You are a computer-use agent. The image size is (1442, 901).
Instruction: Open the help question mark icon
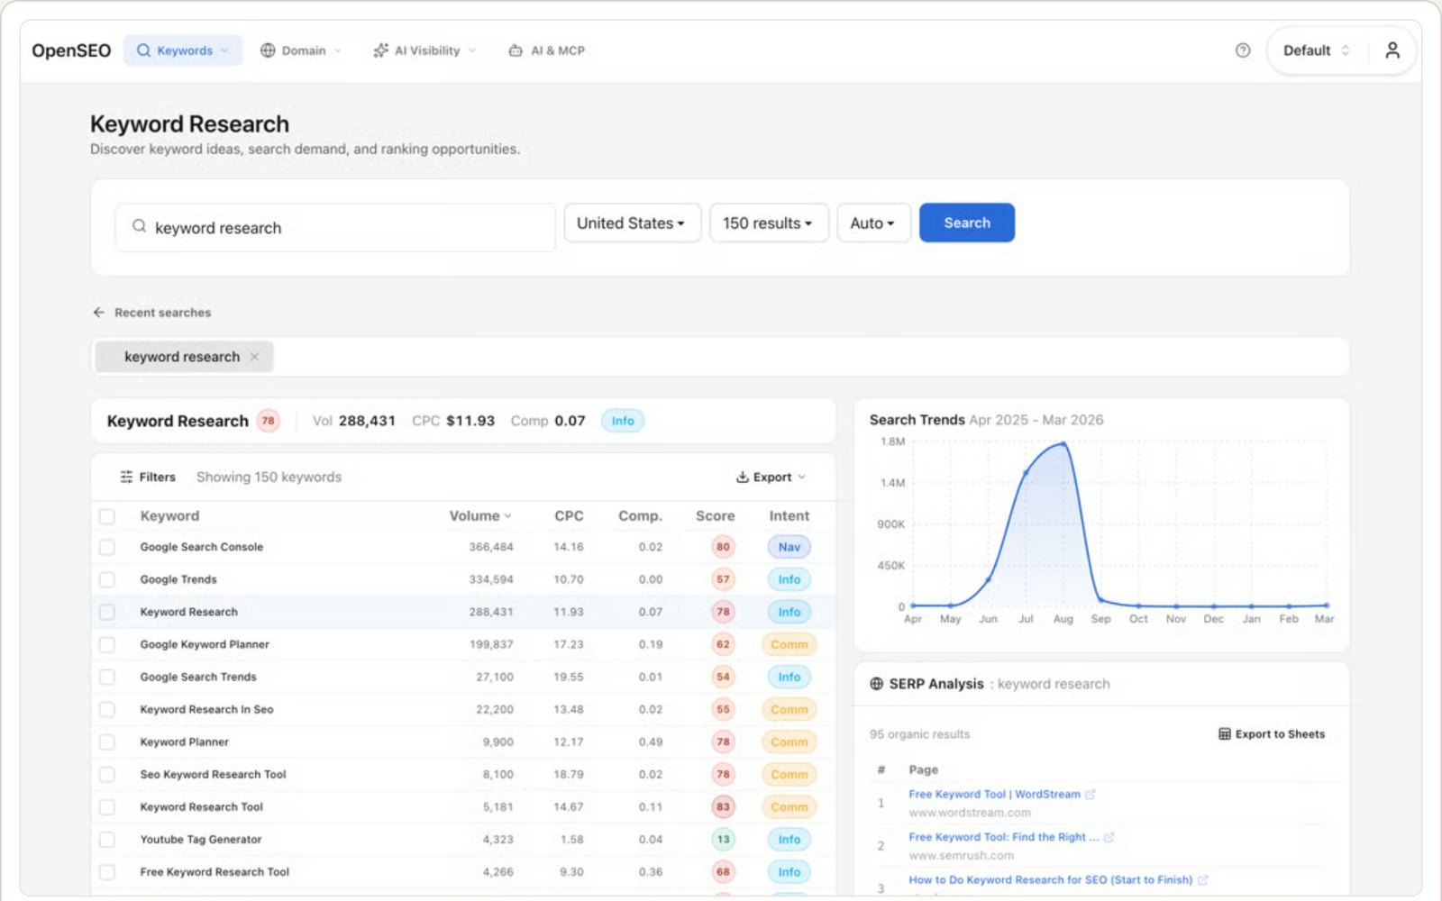1243,50
